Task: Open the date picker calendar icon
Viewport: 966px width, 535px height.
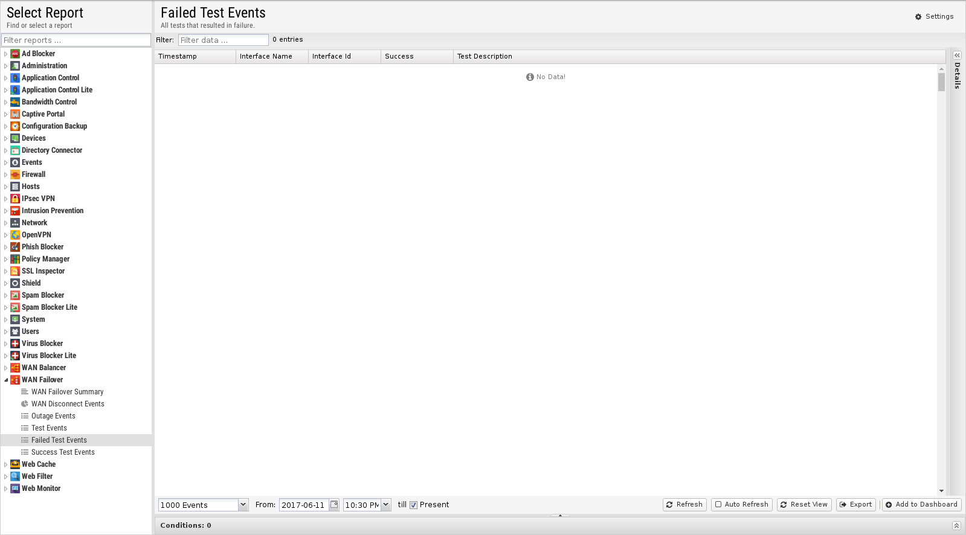Action: click(x=334, y=505)
